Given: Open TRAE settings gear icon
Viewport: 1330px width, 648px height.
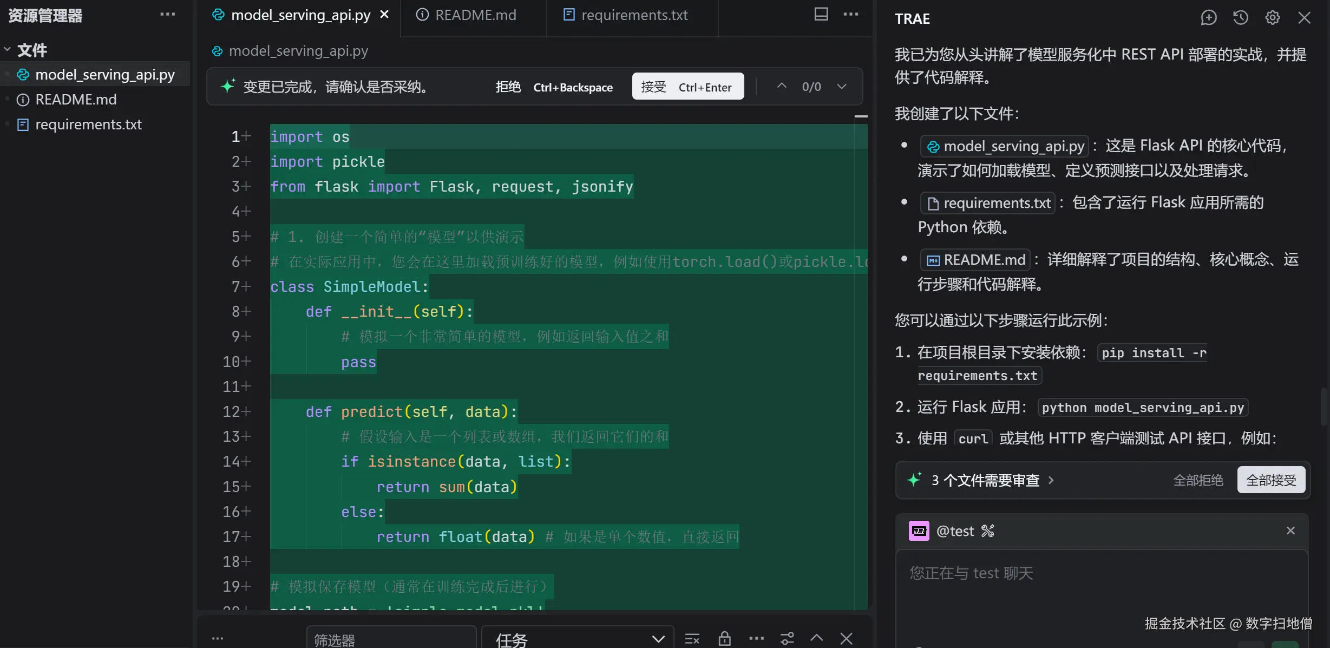Looking at the screenshot, I should [x=1272, y=18].
